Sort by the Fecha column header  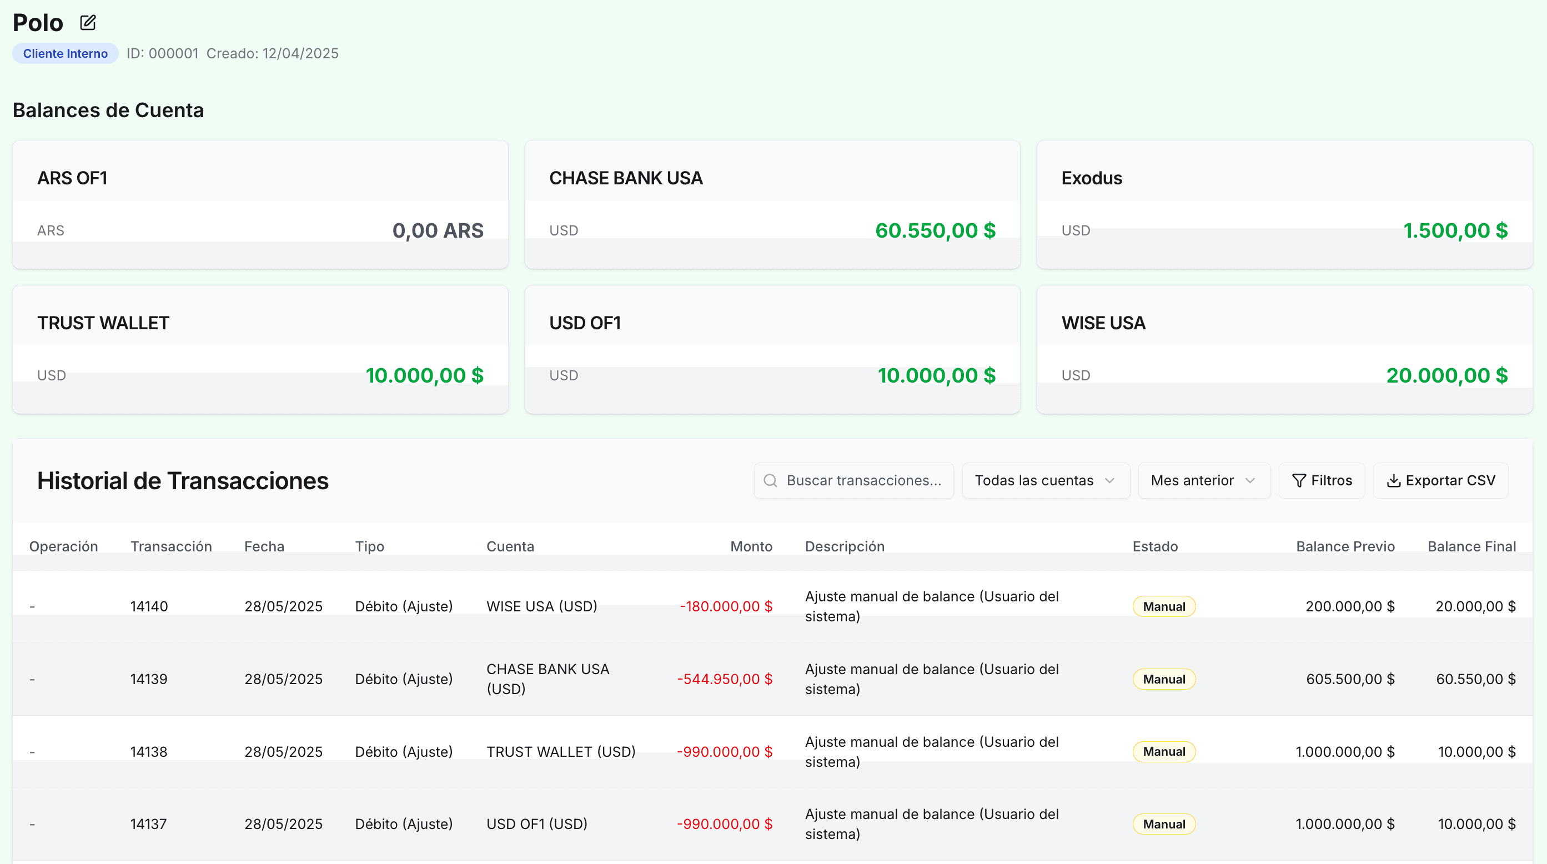tap(264, 546)
